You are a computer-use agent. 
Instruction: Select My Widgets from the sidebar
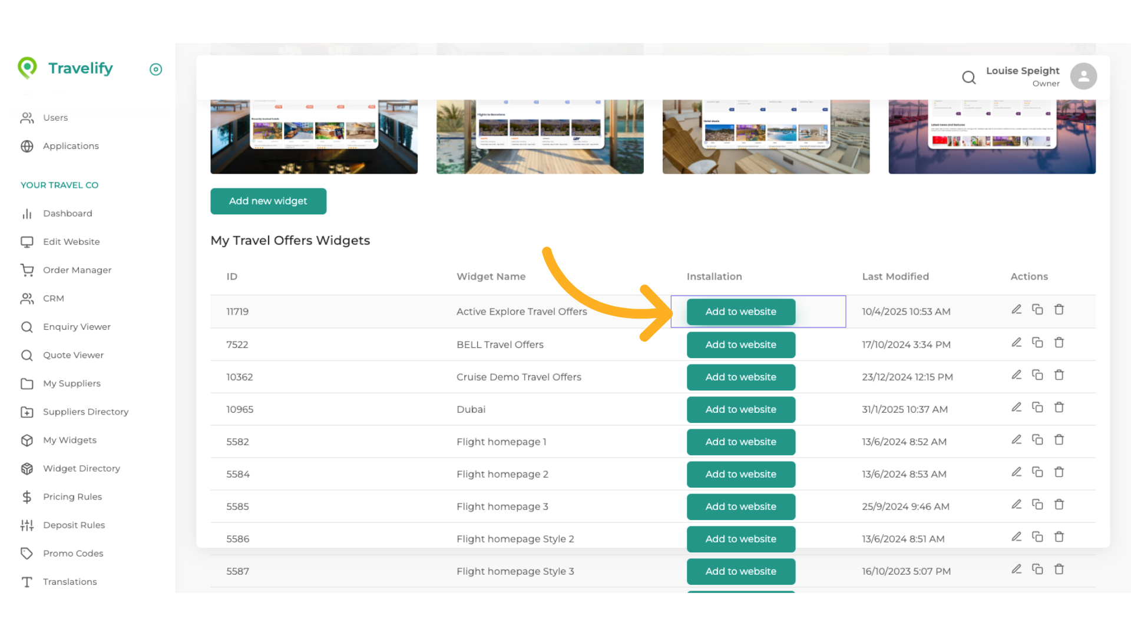pyautogui.click(x=70, y=440)
